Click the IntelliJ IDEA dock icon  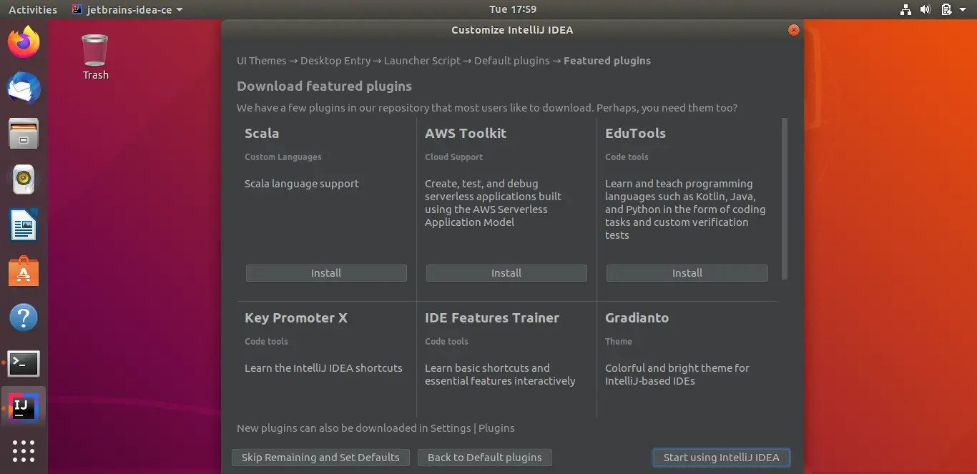24,407
